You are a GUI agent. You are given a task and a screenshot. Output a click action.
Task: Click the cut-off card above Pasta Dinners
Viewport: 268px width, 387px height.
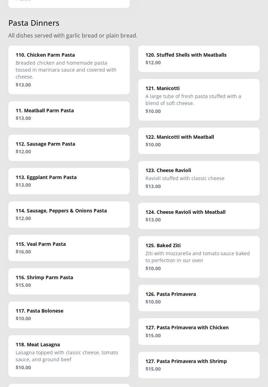(69, 3)
